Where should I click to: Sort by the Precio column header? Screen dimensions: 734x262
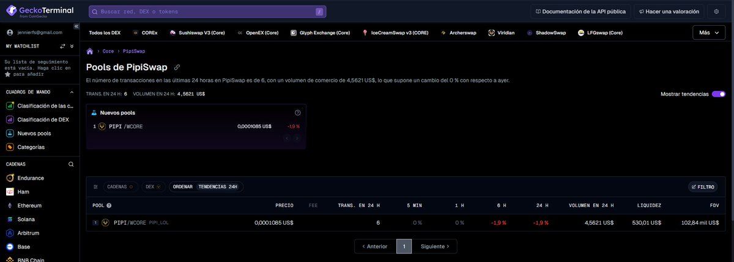[284, 206]
